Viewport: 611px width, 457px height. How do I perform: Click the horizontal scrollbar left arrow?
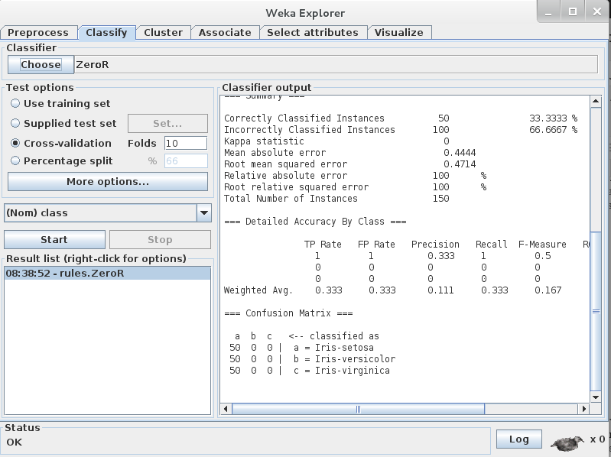click(x=226, y=409)
